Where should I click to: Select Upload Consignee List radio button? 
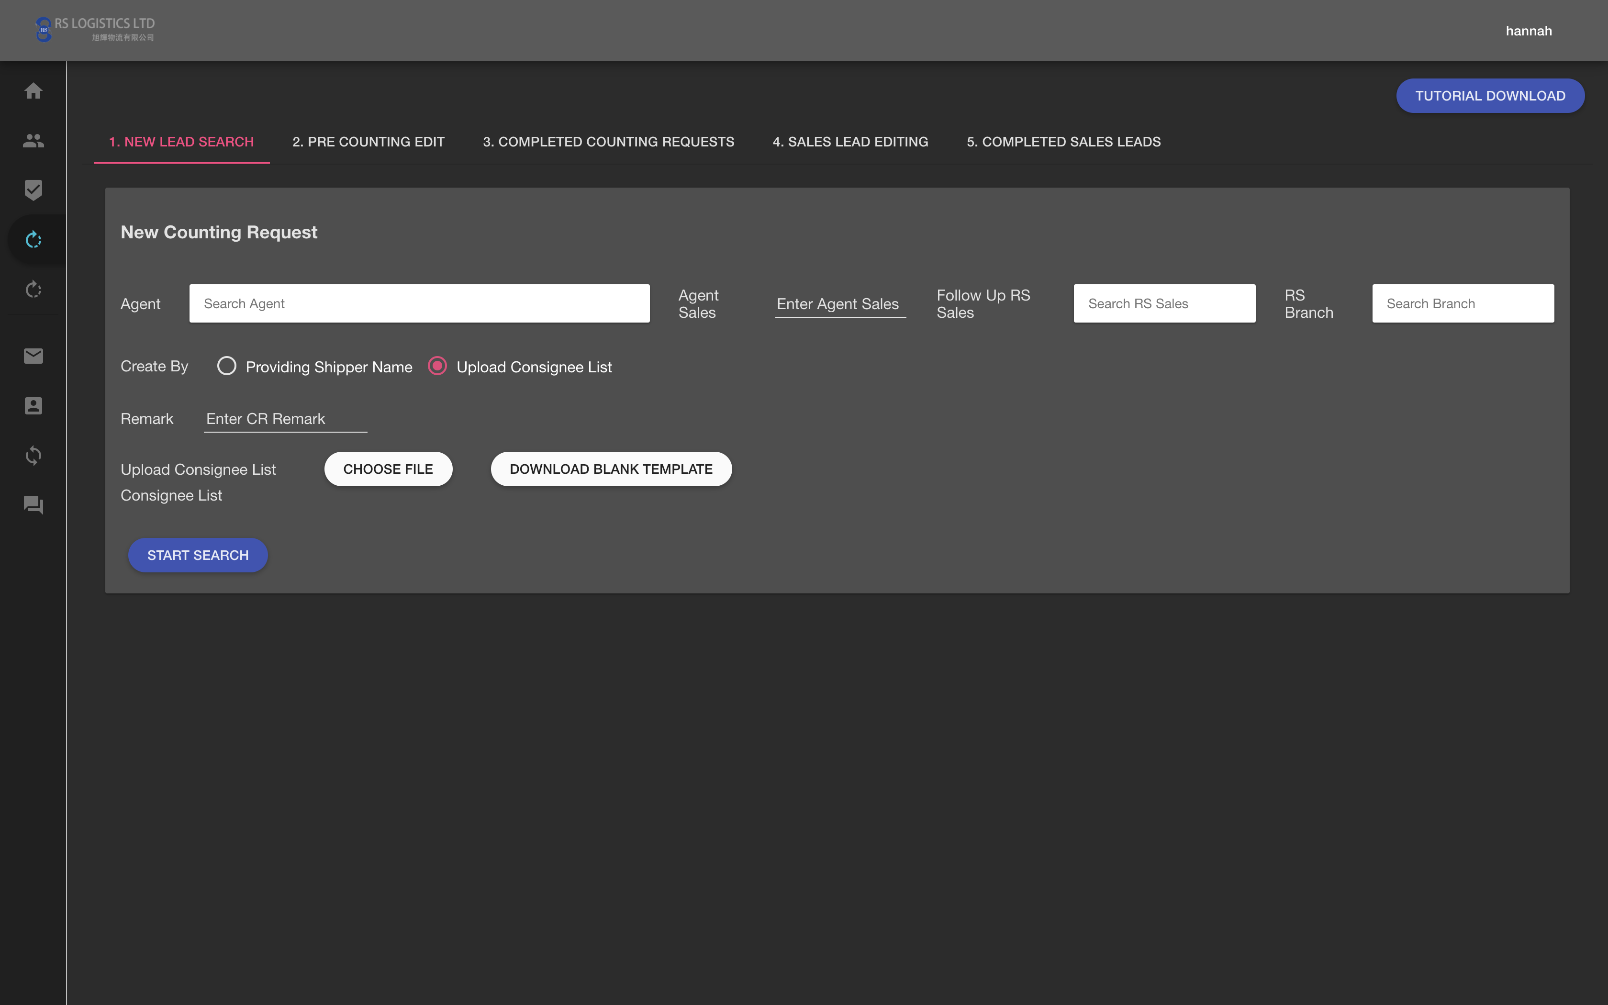pos(437,366)
